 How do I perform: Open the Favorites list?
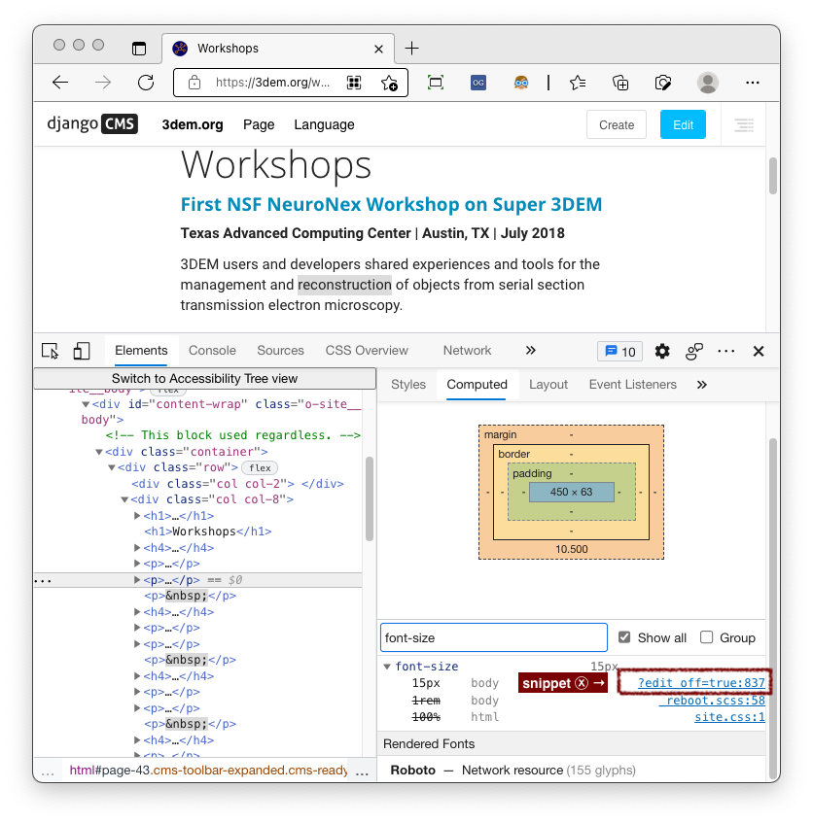578,83
